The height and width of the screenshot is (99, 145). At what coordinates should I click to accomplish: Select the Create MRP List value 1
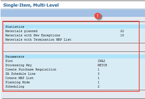(x=98, y=78)
